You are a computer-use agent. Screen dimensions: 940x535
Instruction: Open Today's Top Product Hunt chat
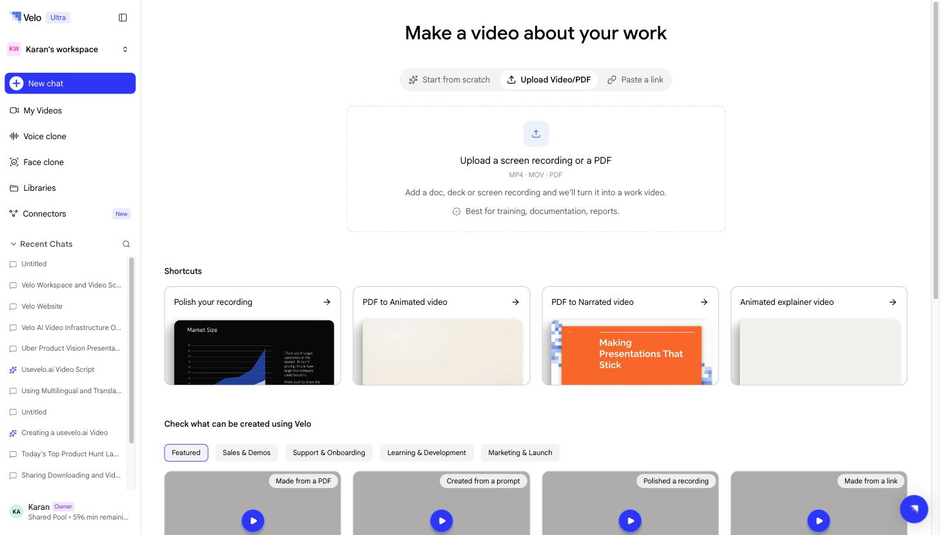tap(65, 454)
